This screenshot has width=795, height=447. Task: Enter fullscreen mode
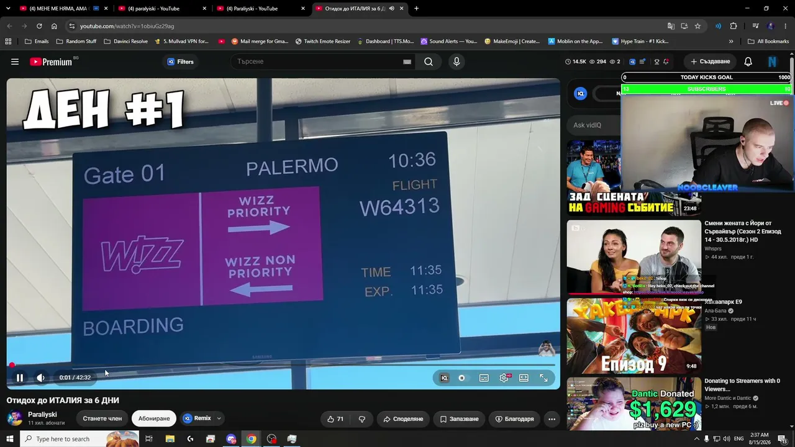tap(543, 377)
